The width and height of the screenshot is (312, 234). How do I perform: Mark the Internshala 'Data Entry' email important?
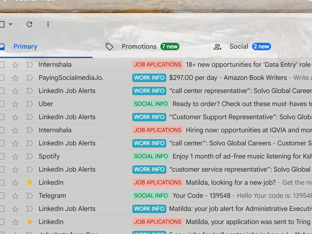pos(29,65)
